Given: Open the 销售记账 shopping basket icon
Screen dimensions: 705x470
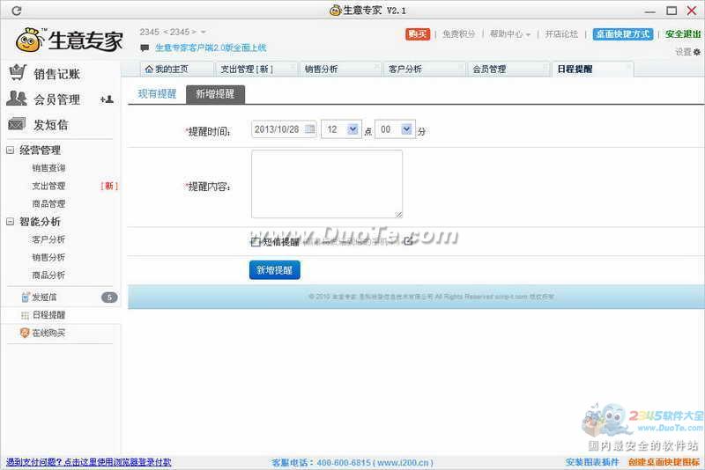Looking at the screenshot, I should tap(18, 72).
